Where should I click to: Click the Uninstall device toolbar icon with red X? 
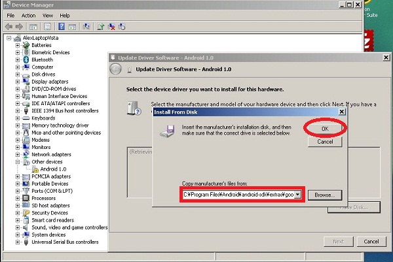pos(111,27)
